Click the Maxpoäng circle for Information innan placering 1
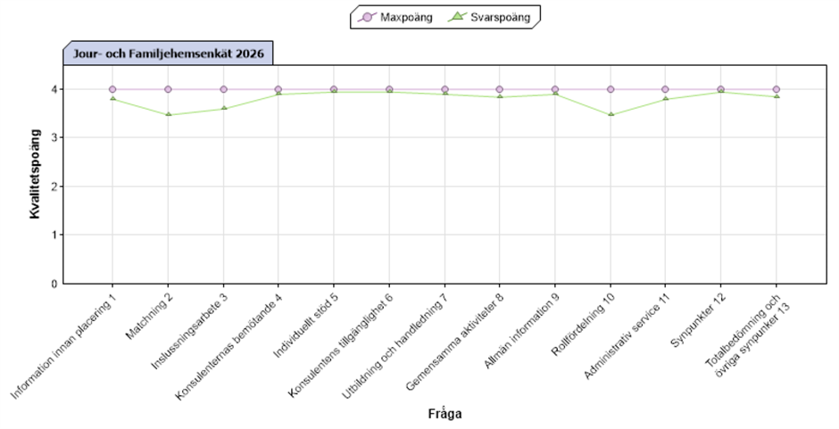This screenshot has height=429, width=839. [112, 89]
